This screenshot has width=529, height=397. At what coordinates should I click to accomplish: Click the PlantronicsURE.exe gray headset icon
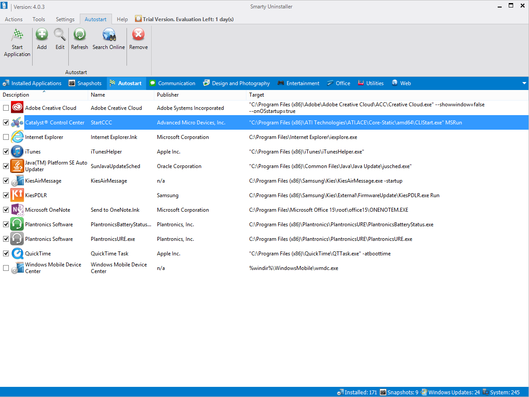[17, 239]
